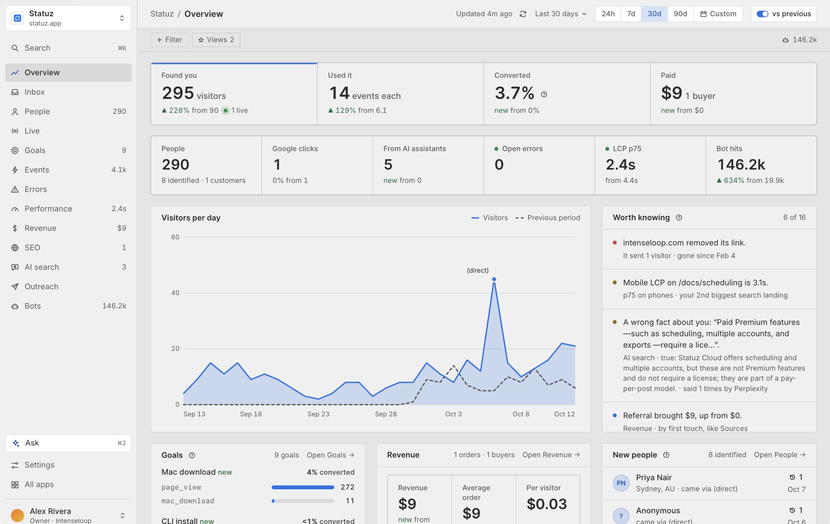The width and height of the screenshot is (830, 524).
Task: Click the help icon next to Converted 3.7%
Action: point(544,94)
